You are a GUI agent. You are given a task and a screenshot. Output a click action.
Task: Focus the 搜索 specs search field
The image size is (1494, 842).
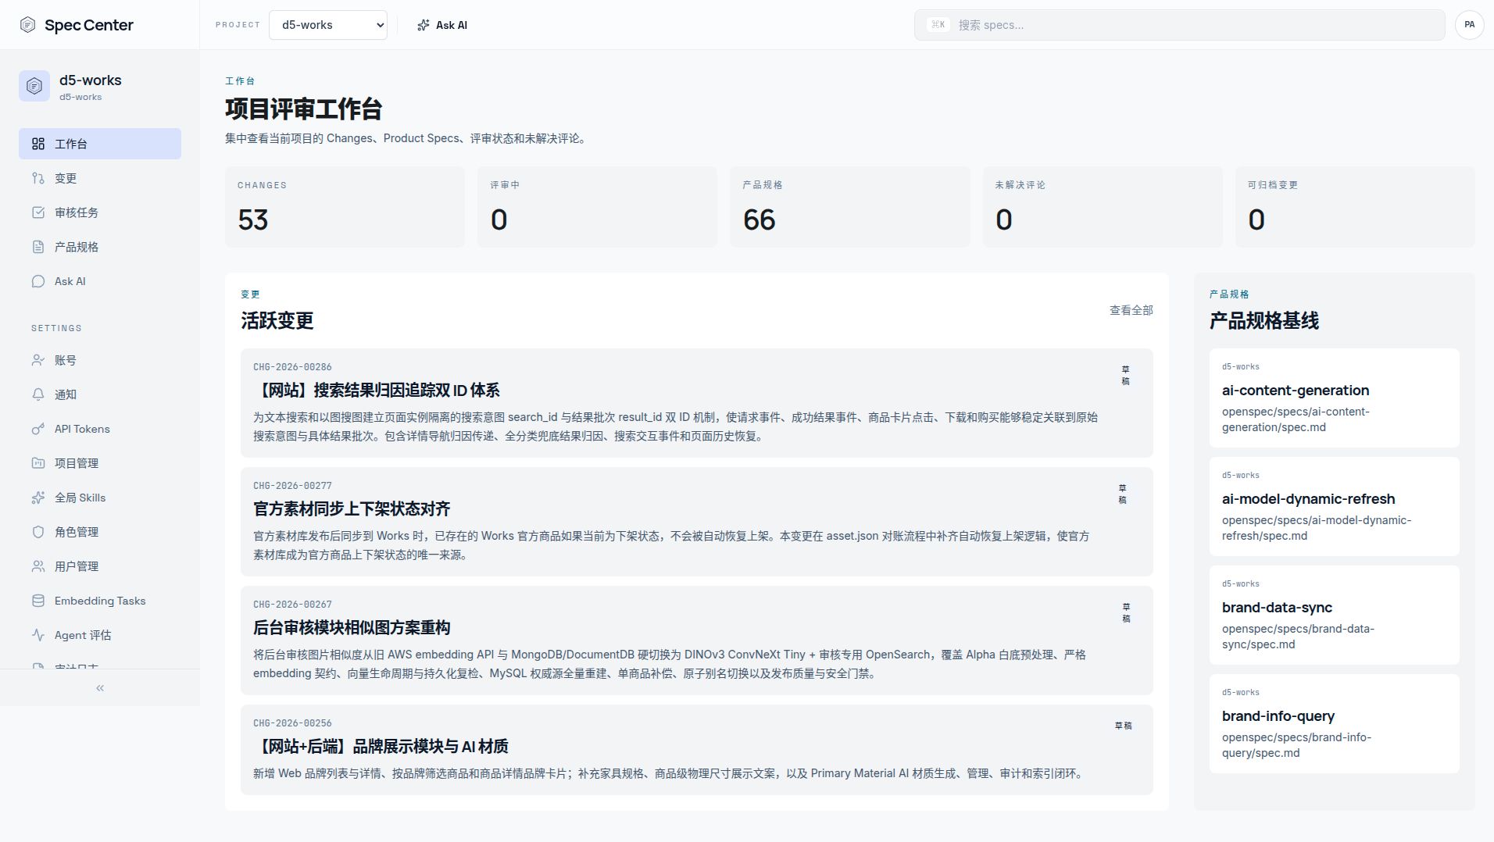coord(1179,25)
